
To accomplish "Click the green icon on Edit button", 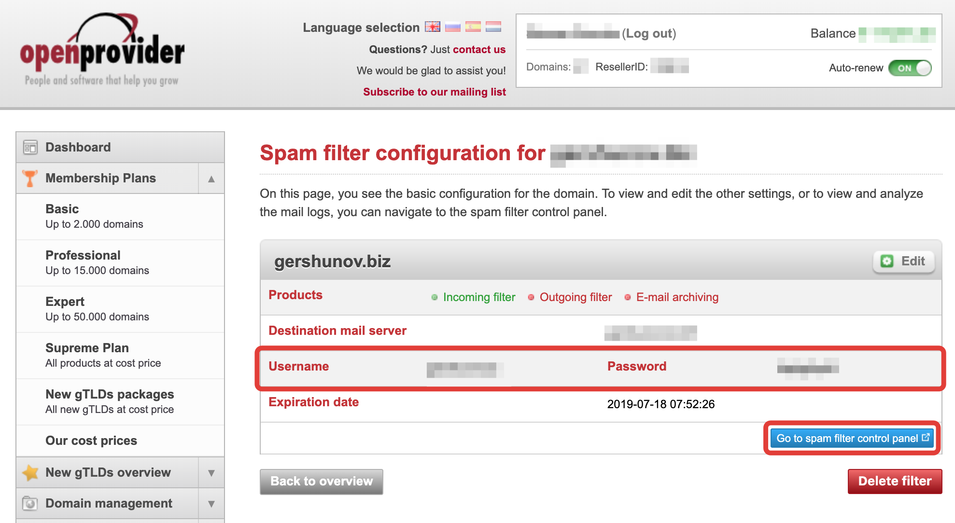I will click(887, 261).
